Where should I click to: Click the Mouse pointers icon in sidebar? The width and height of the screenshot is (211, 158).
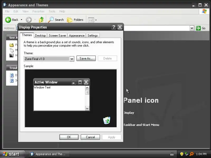pos(12,50)
